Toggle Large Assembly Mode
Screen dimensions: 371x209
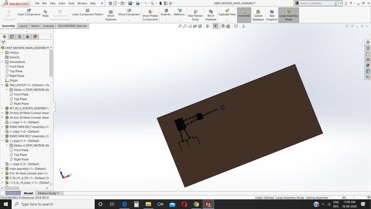pos(288,15)
